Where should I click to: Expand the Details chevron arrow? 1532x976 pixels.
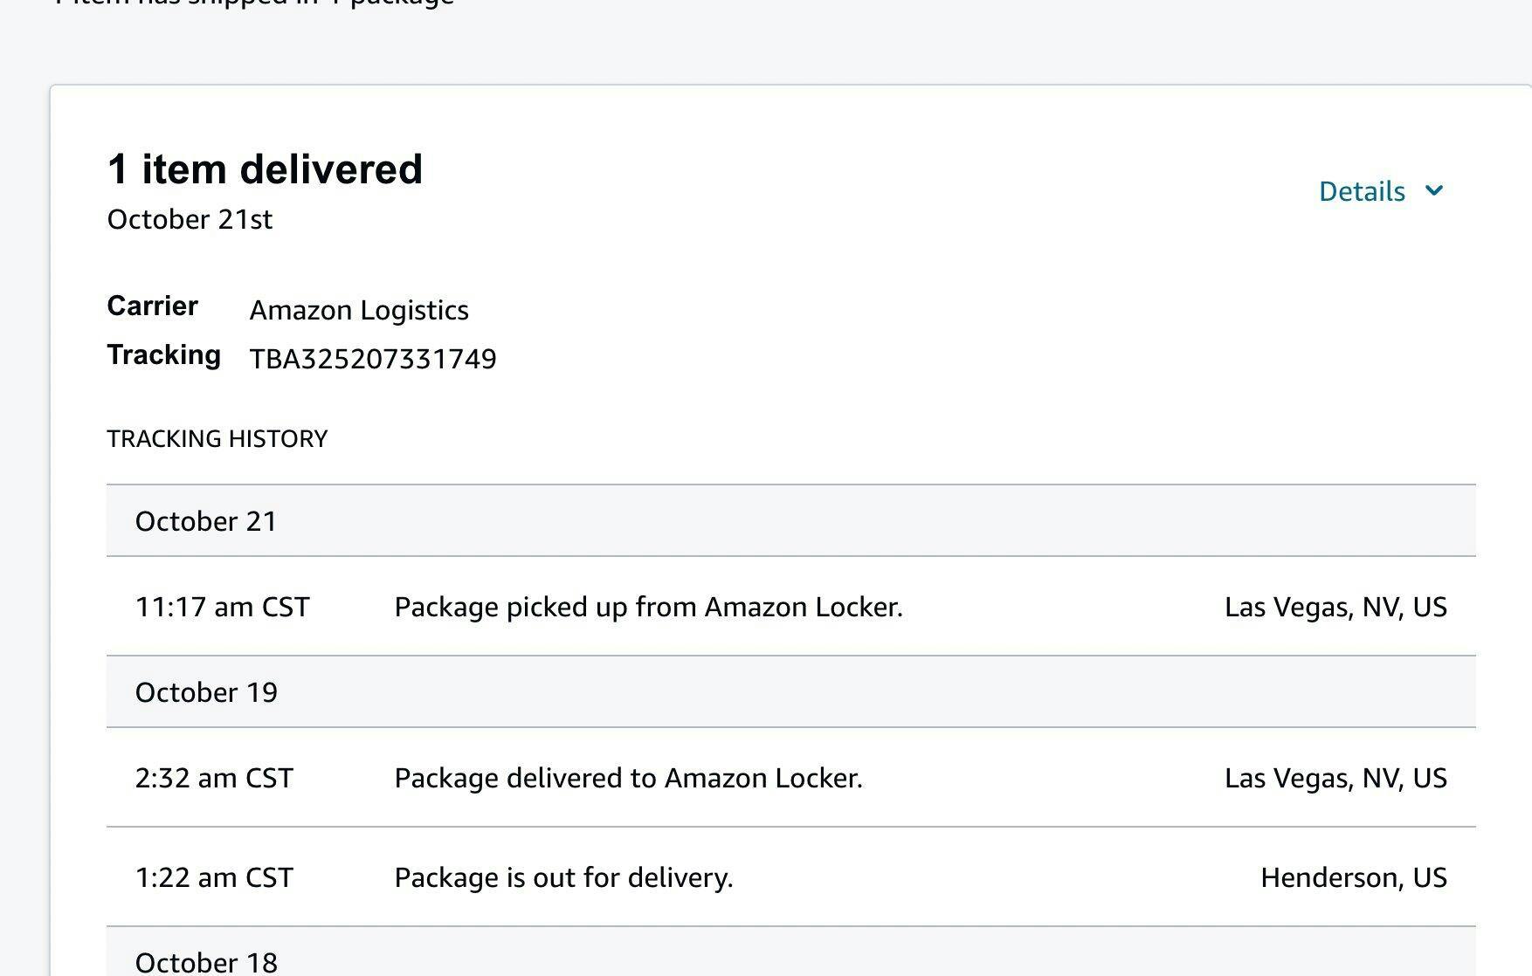point(1433,190)
